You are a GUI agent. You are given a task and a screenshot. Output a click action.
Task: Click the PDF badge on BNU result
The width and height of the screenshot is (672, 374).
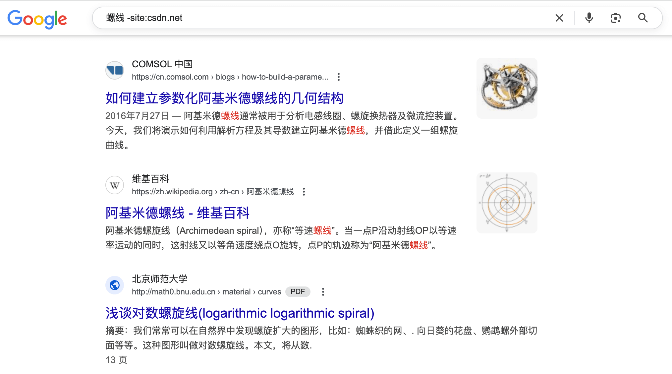tap(298, 292)
